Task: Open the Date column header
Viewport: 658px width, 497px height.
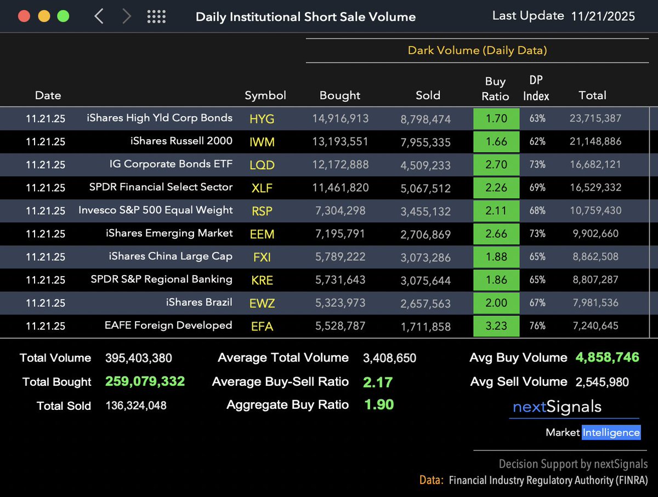Action: click(x=48, y=95)
